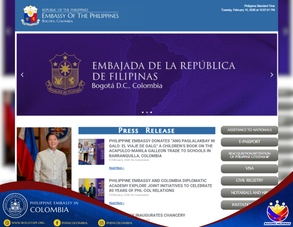Click the Instagram icon in footer
Screen dimensions: 293x227
[102, 223]
